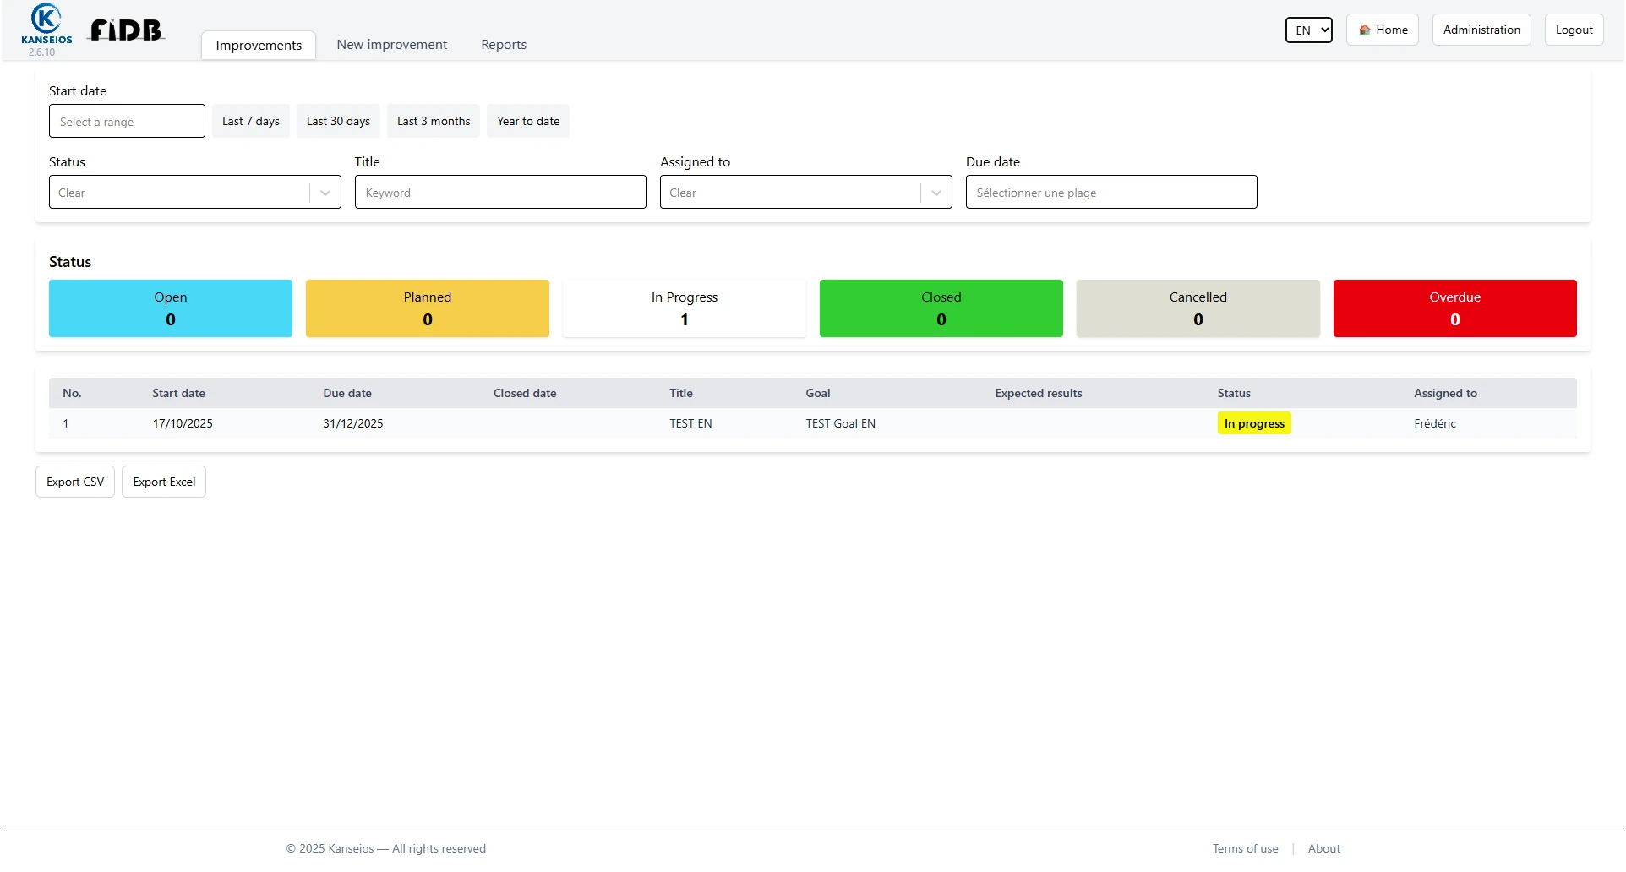Screen dimensions: 1626x872
Task: Click the yellow Planned status tile
Action: tap(427, 308)
